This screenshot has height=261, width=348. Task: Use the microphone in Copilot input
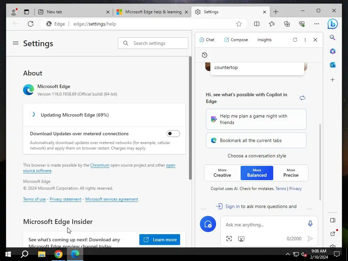pos(310,224)
